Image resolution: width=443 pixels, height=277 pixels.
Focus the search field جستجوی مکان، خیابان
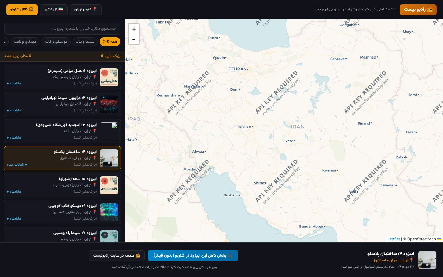coord(62,29)
